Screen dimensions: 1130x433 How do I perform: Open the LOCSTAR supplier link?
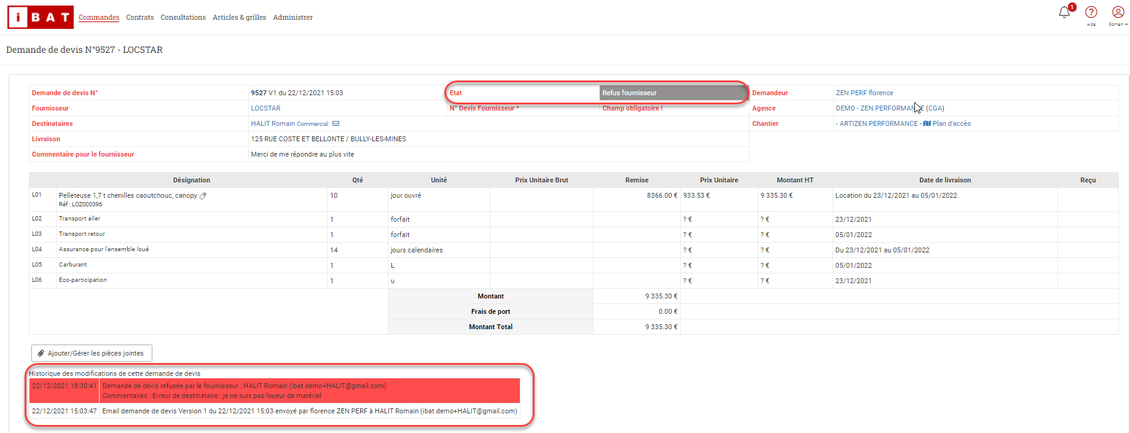pos(265,108)
